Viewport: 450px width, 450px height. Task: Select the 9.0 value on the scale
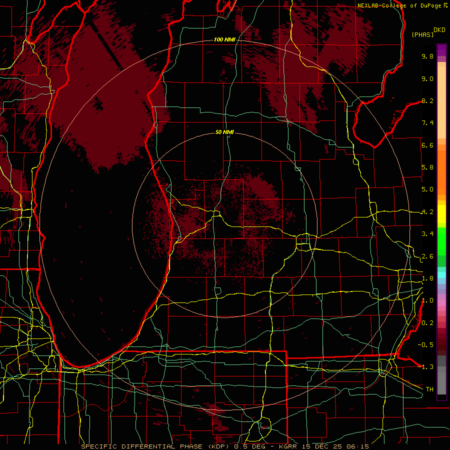(427, 78)
